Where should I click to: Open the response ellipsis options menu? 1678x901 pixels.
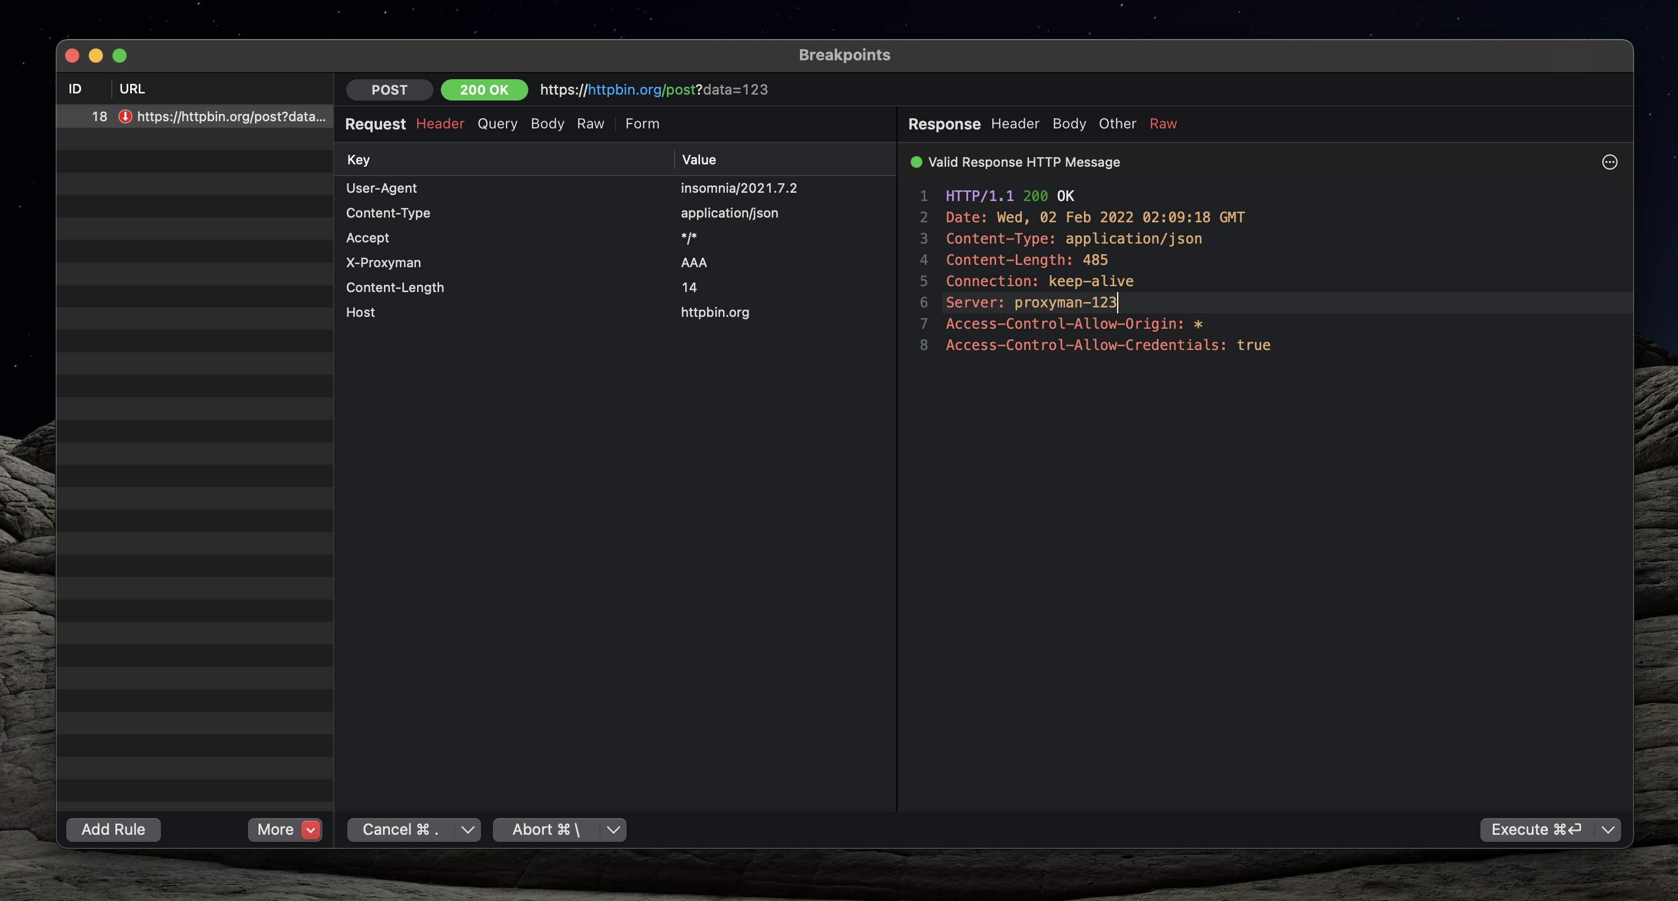1609,162
